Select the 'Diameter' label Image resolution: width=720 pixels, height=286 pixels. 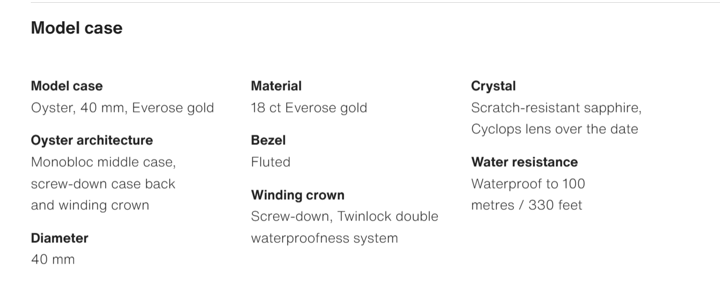click(60, 238)
